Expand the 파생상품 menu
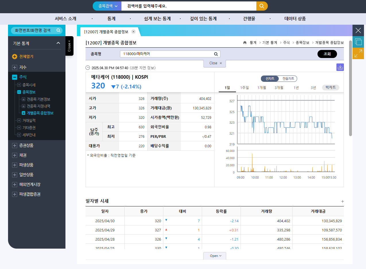The width and height of the screenshot is (366, 269). (14, 165)
